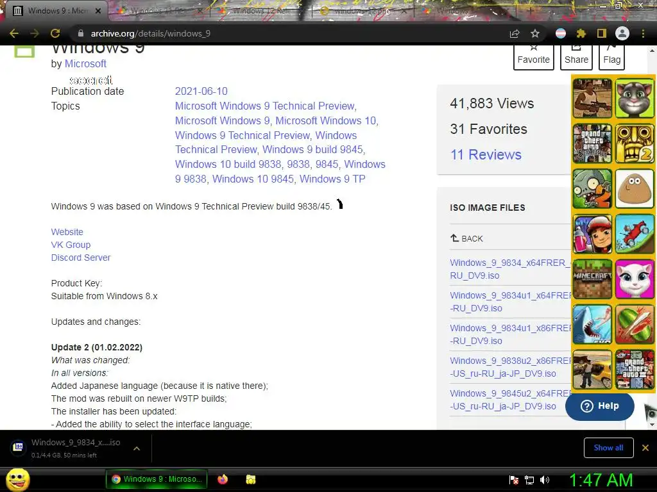The height and width of the screenshot is (492, 657).
Task: Open the side panel icon in the toolbar
Action: tap(602, 33)
